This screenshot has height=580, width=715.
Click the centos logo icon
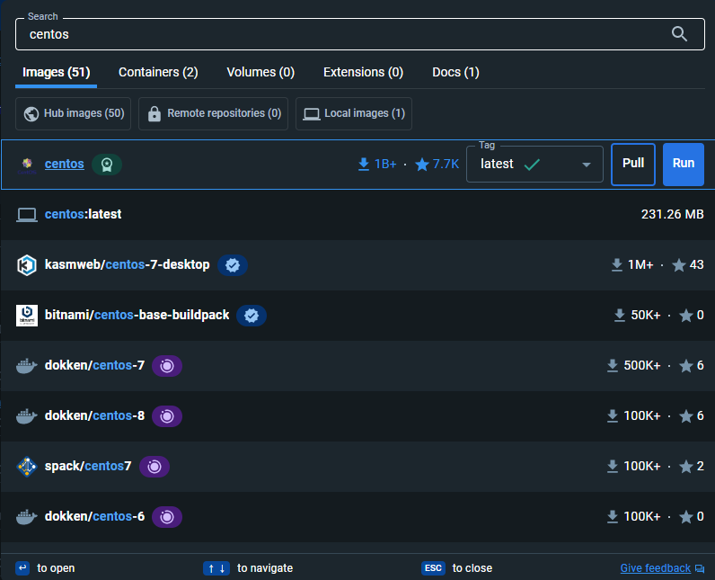[27, 165]
